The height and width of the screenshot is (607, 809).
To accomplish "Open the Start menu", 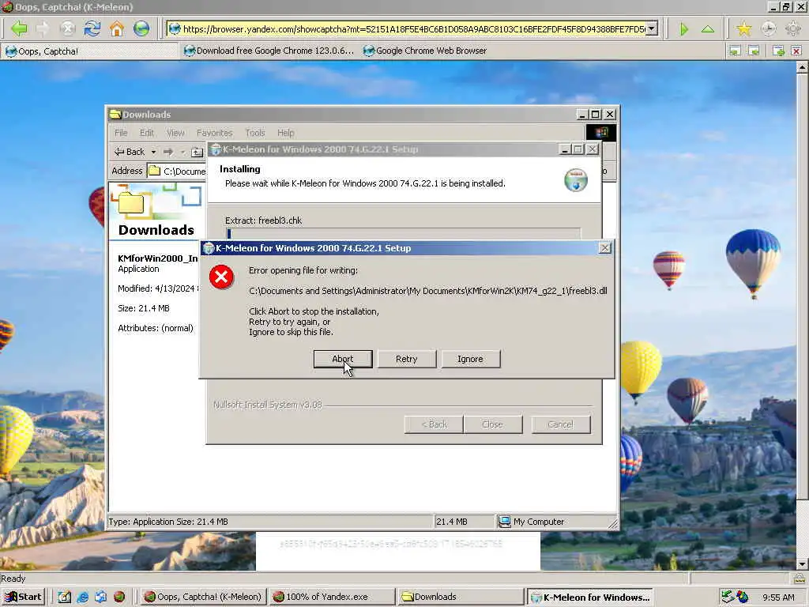I will pos(24,597).
